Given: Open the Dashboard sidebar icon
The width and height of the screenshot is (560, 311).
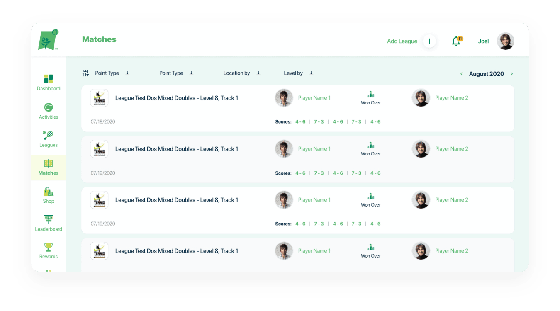Looking at the screenshot, I should (49, 79).
